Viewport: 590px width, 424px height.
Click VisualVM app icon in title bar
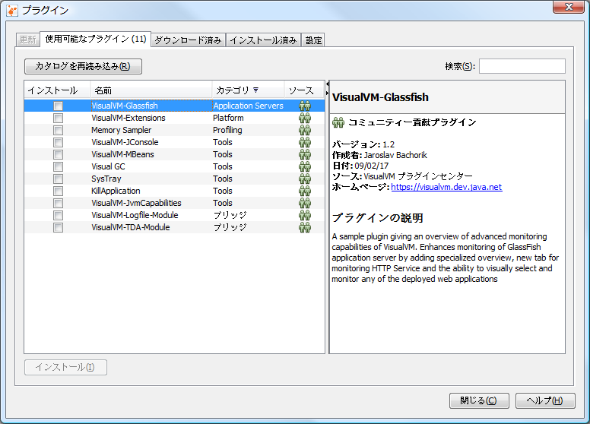point(12,11)
